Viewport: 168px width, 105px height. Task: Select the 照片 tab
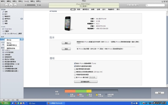(x=118, y=9)
